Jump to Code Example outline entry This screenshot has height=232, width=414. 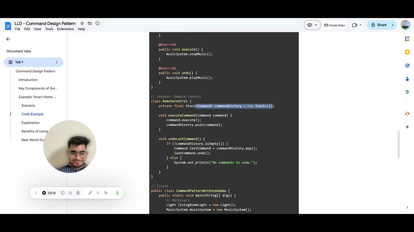pyautogui.click(x=32, y=114)
